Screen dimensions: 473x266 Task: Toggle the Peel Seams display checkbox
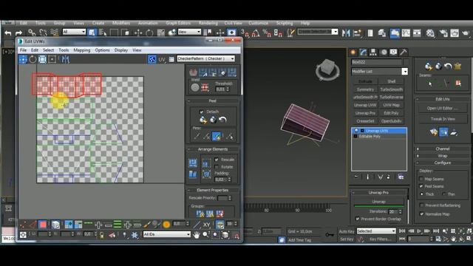pyautogui.click(x=421, y=186)
